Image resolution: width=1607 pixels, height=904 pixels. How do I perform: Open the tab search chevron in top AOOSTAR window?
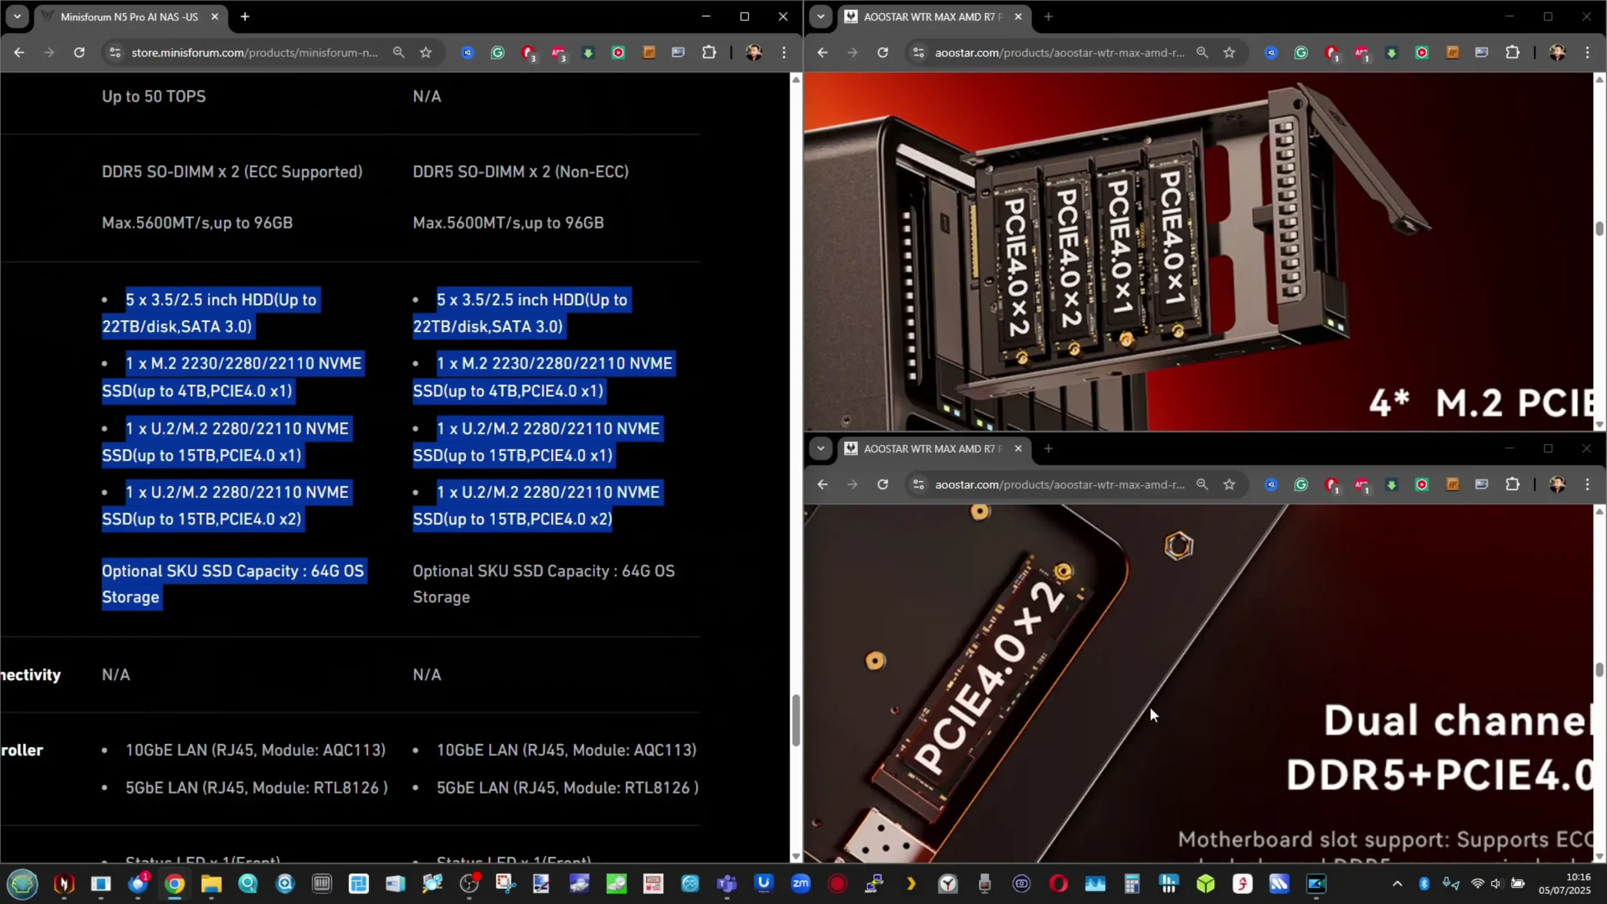[x=820, y=17]
